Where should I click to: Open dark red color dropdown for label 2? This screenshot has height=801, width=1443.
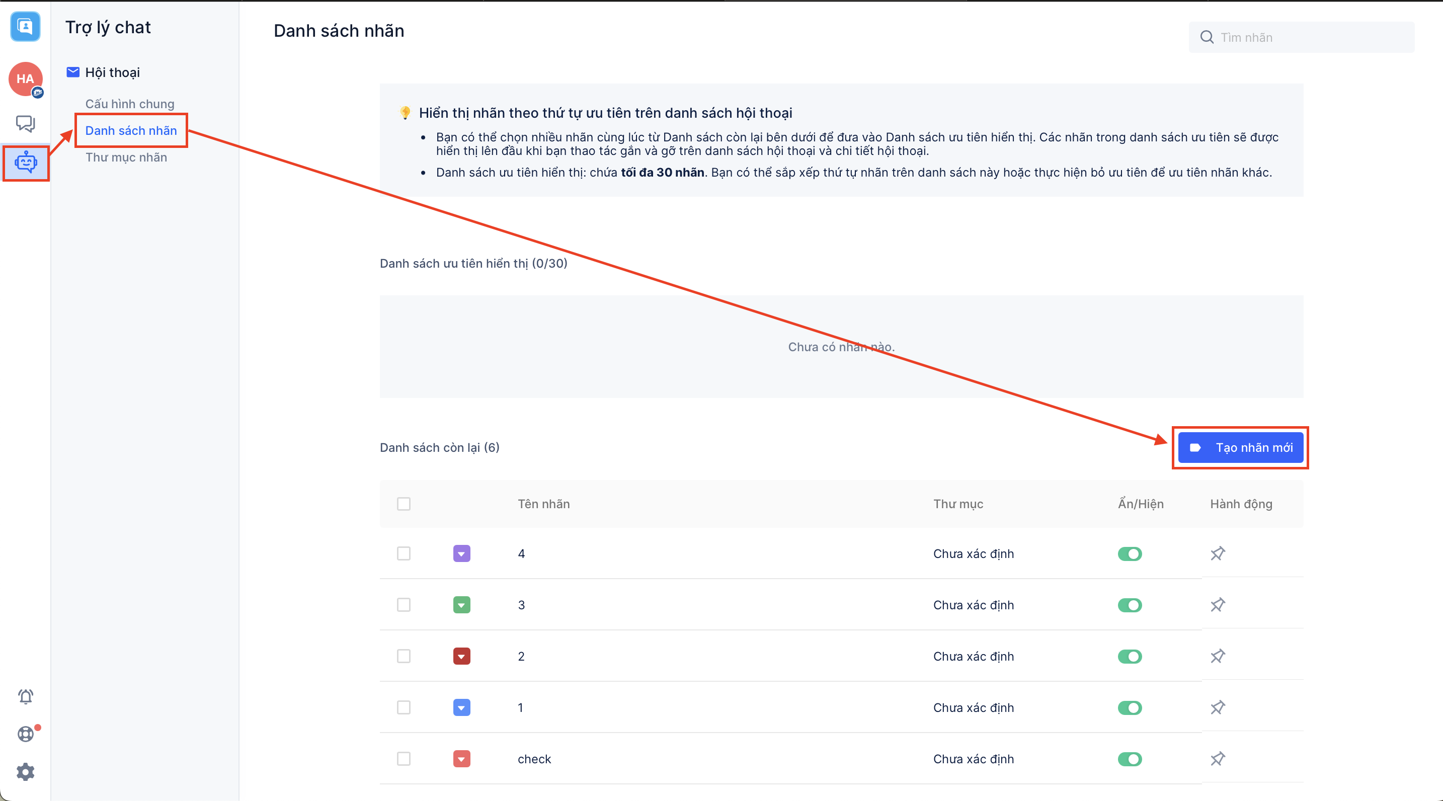pyautogui.click(x=461, y=656)
